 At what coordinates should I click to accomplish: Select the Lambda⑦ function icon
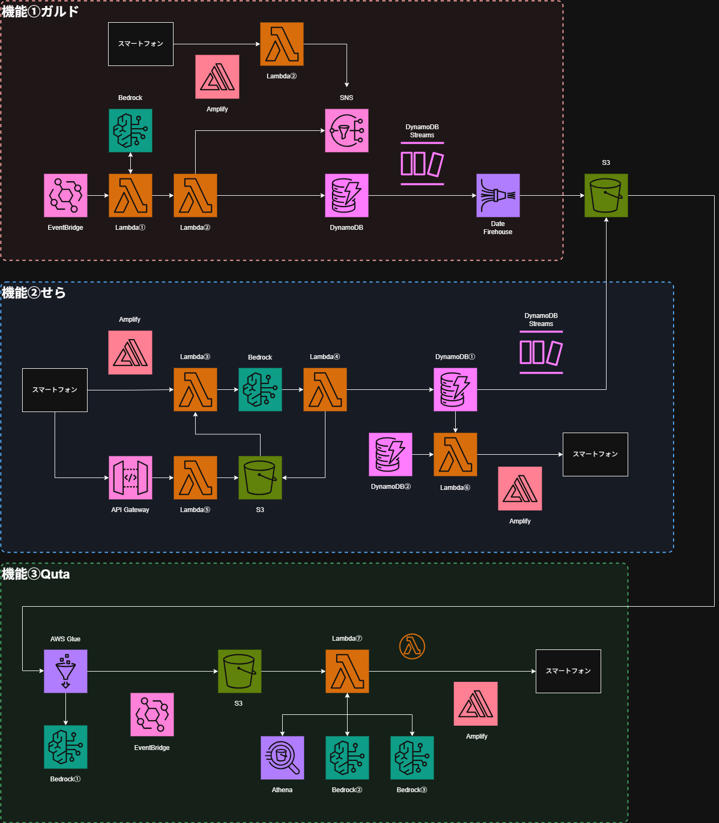click(x=347, y=671)
